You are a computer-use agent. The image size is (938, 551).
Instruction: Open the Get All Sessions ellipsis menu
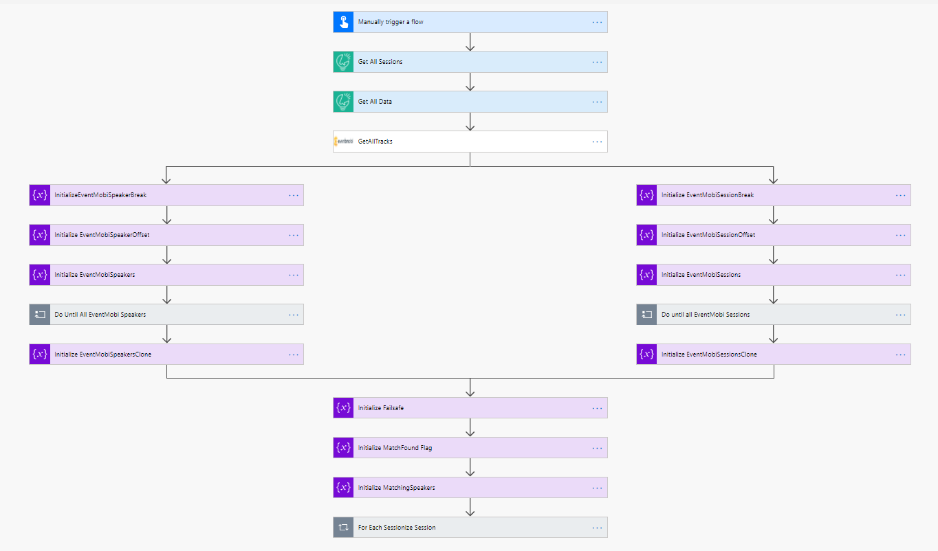click(597, 62)
